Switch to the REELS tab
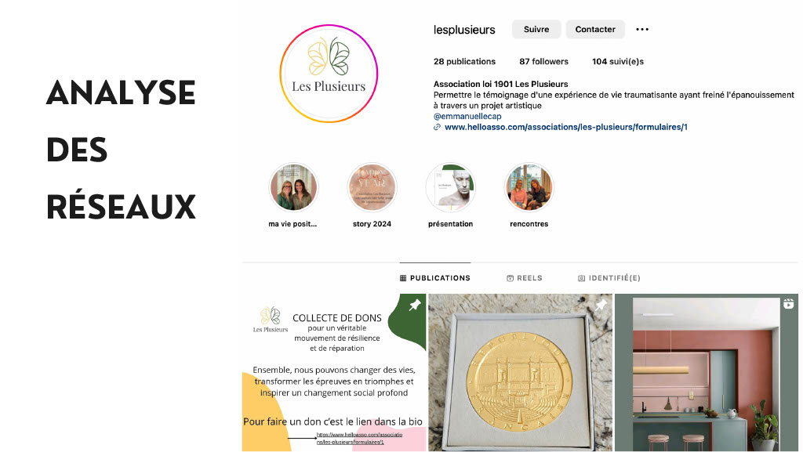Viewport: 803px width, 452px height. tap(525, 278)
